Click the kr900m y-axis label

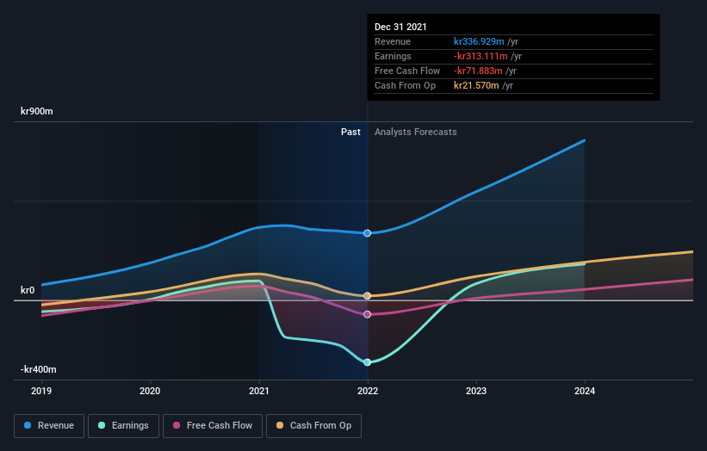click(x=37, y=111)
